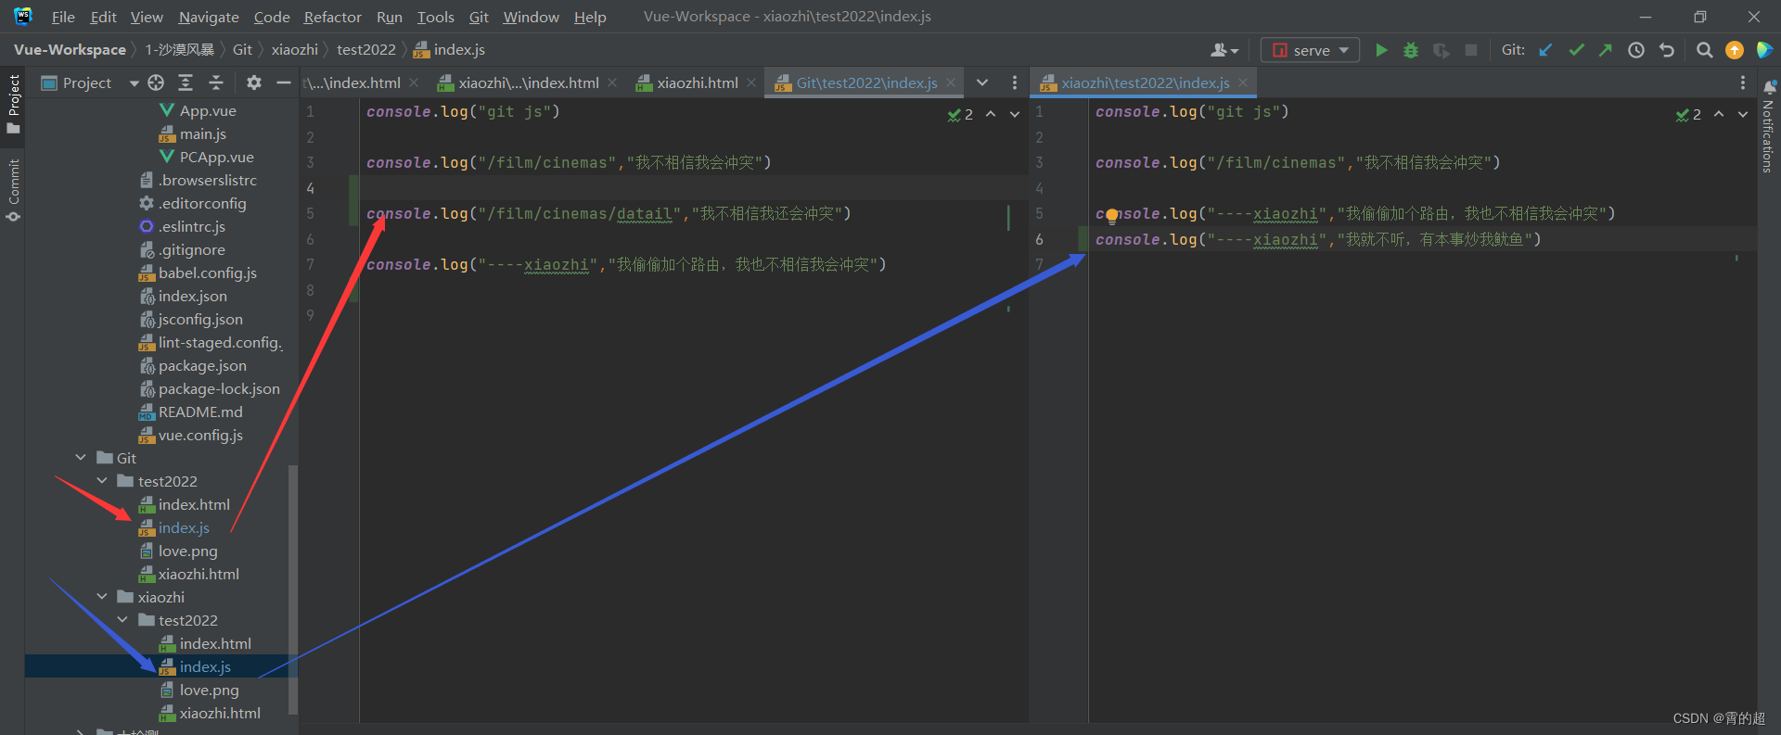This screenshot has height=735, width=1781.
Task: Close the xiaozhi\test2022\index.js tab
Action: (x=1243, y=82)
